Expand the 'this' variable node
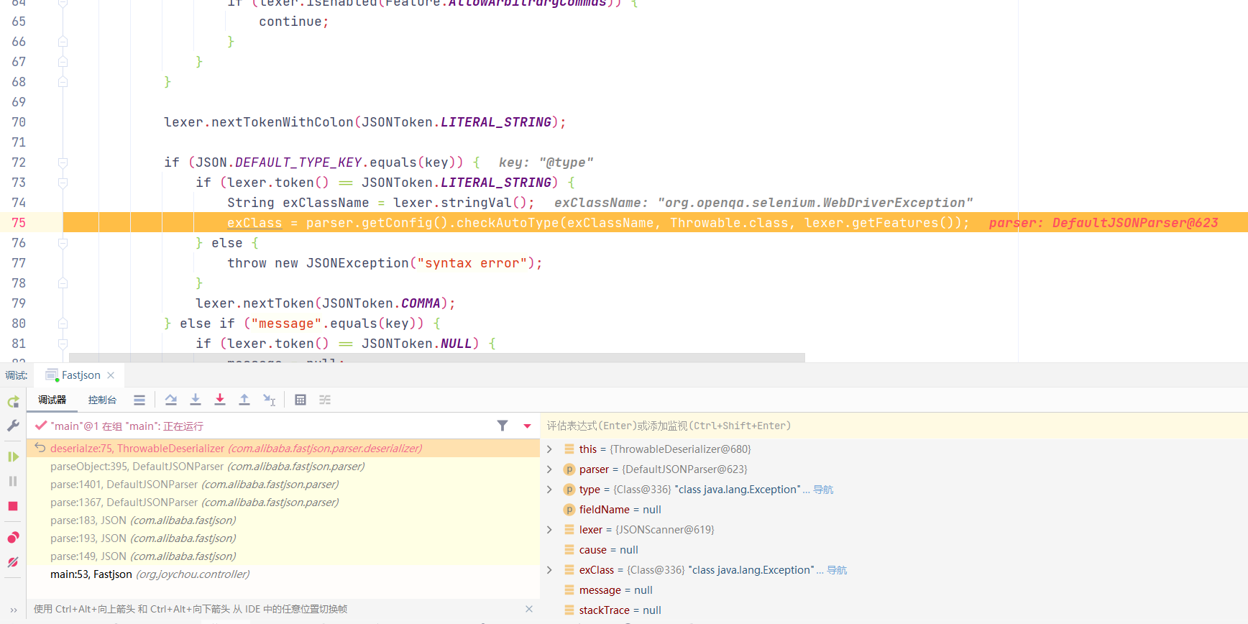This screenshot has width=1248, height=624. 549,449
